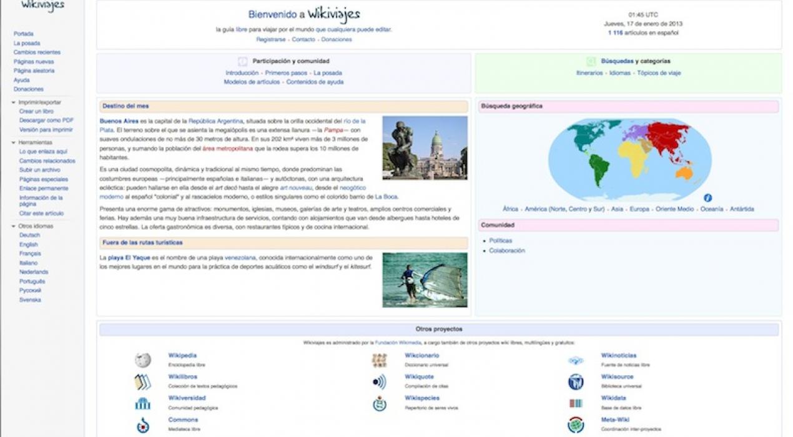Click Citar este artículo link
Image resolution: width=793 pixels, height=437 pixels.
coord(41,213)
